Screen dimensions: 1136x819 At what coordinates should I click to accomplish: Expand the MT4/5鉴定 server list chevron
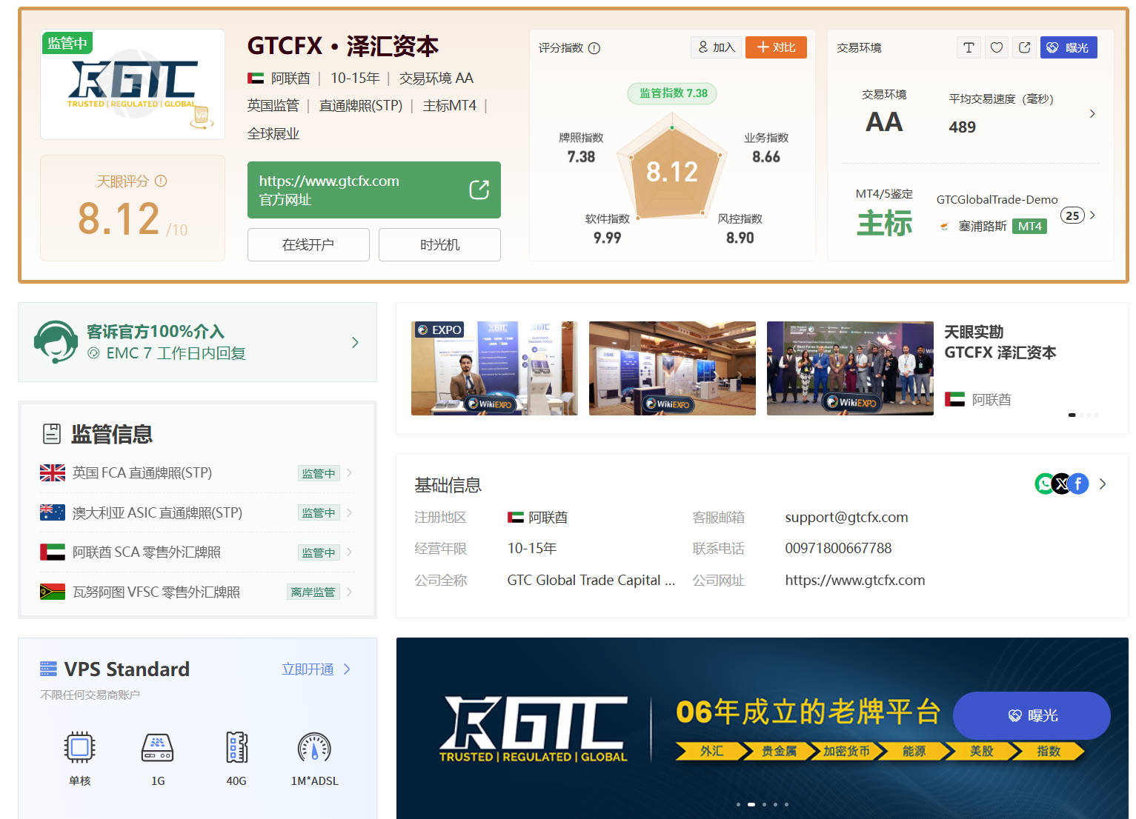(1092, 215)
